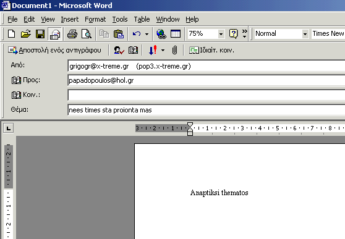Open the 75% zoom dropdown

(221, 34)
